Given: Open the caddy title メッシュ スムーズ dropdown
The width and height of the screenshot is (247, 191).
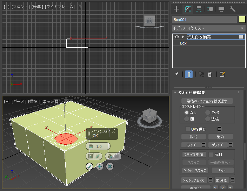Looking at the screenshot, I should (x=102, y=134).
